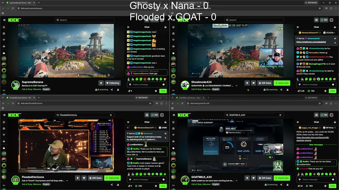339x190 pixels.
Task: Follow FloodedHorizons with the heart button
Action: (x=84, y=178)
